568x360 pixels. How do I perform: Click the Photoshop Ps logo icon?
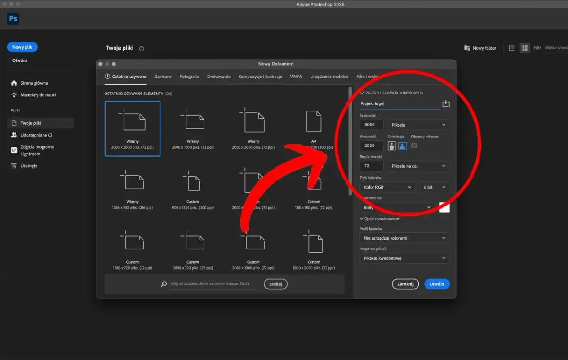pos(13,18)
